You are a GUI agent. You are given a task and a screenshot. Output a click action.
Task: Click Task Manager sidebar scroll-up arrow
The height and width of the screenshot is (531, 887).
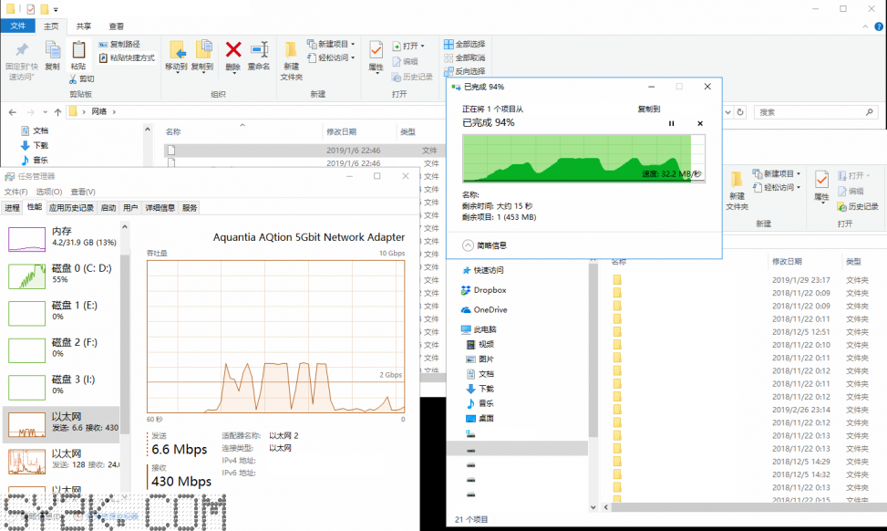point(125,227)
